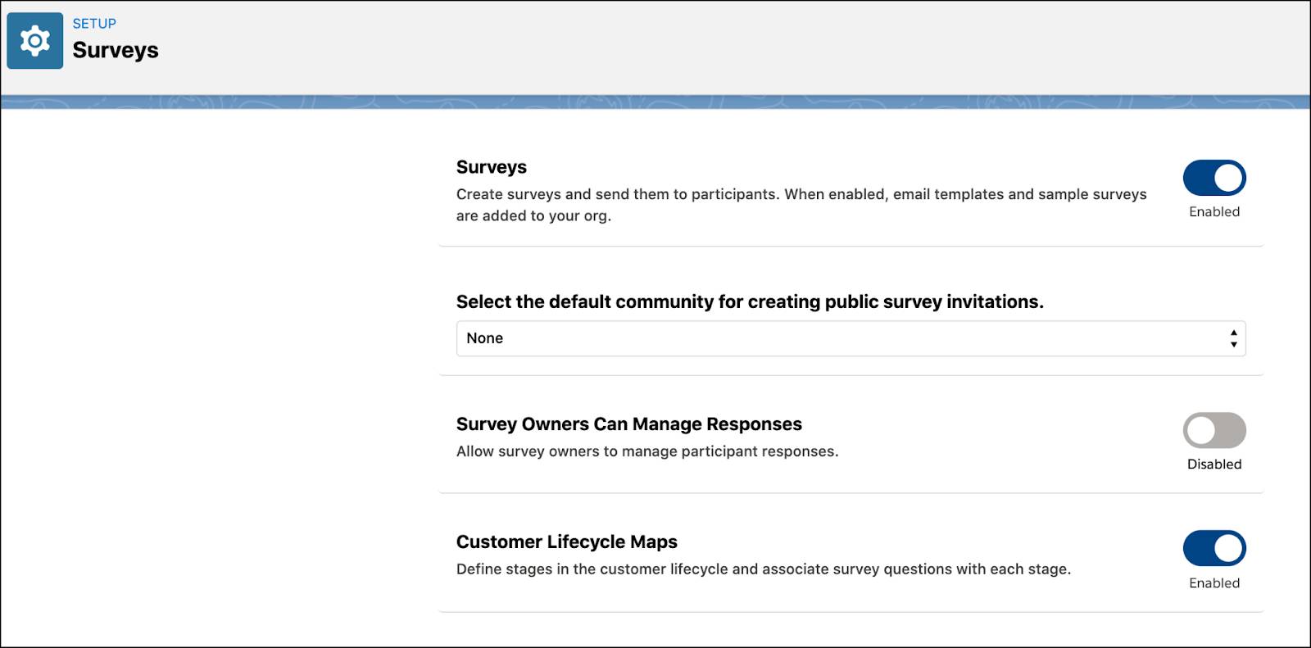
Task: Enable Survey Owners Can Manage Responses toggle
Action: pos(1214,430)
